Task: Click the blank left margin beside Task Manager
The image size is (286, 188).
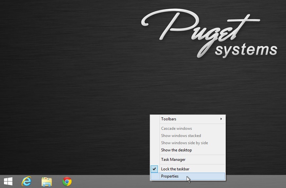Action: pyautogui.click(x=154, y=159)
